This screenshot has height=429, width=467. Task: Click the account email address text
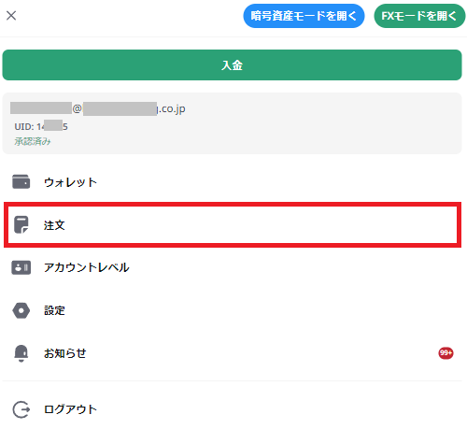point(98,108)
